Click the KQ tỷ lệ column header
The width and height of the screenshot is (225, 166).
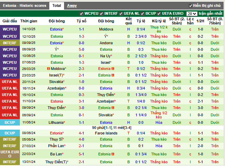(159, 21)
